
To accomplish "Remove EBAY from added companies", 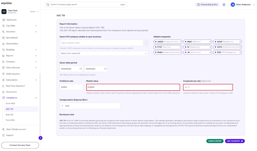I will click(210, 42).
